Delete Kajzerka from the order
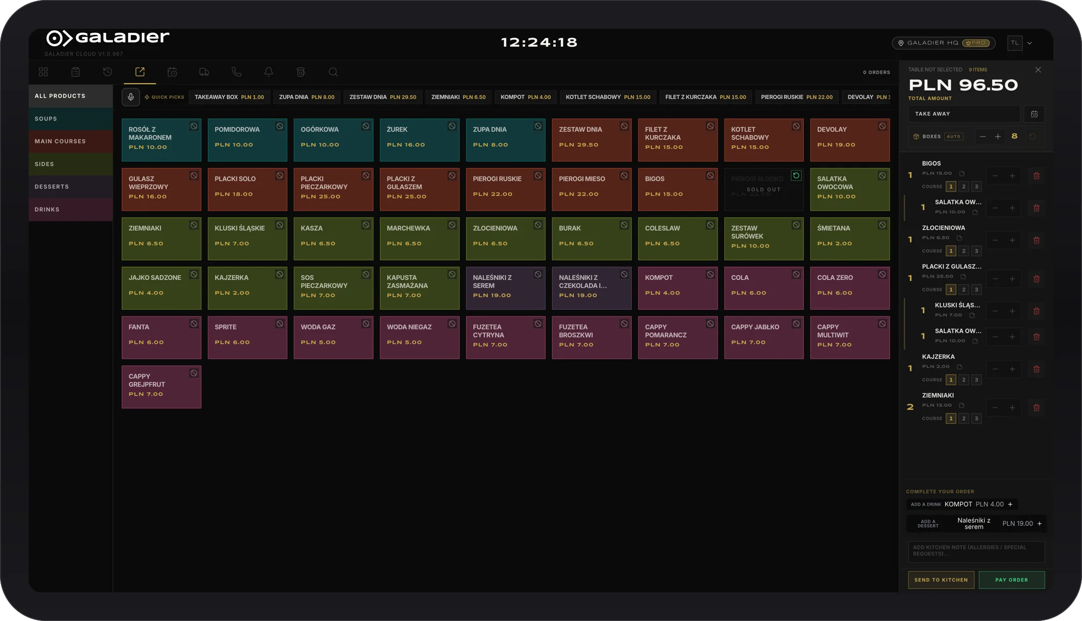The height and width of the screenshot is (621, 1082). point(1036,369)
